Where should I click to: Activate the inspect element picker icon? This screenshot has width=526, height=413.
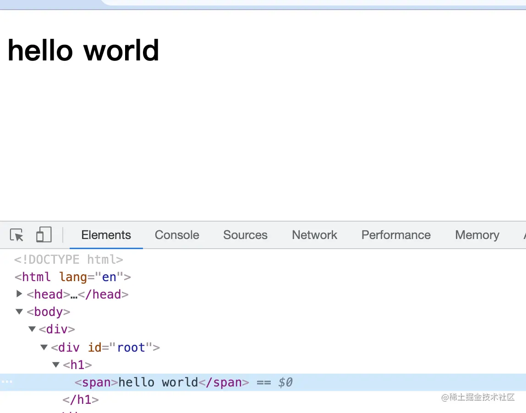pos(17,235)
